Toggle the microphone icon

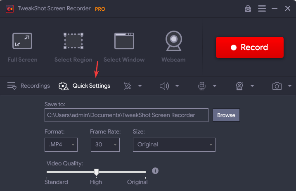(202, 86)
